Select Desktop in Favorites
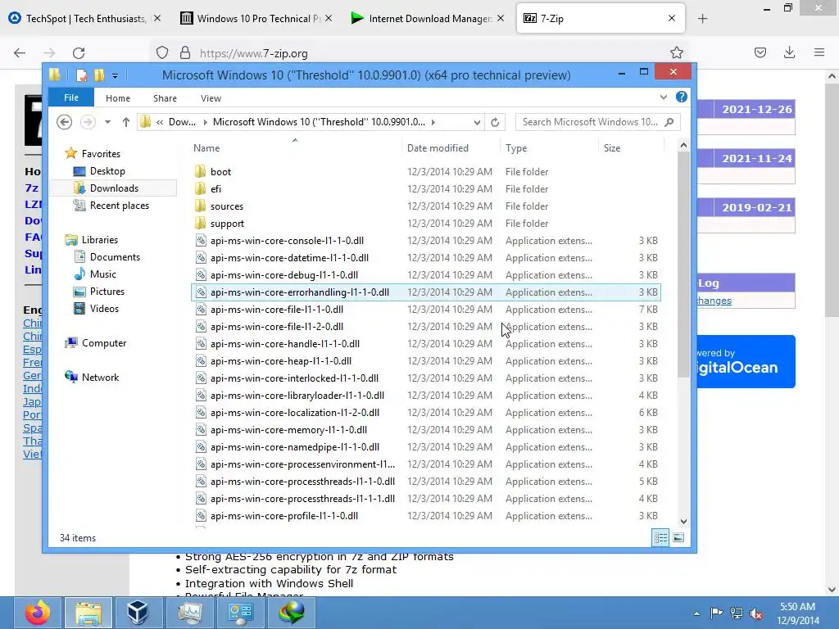839x629 pixels. click(107, 171)
